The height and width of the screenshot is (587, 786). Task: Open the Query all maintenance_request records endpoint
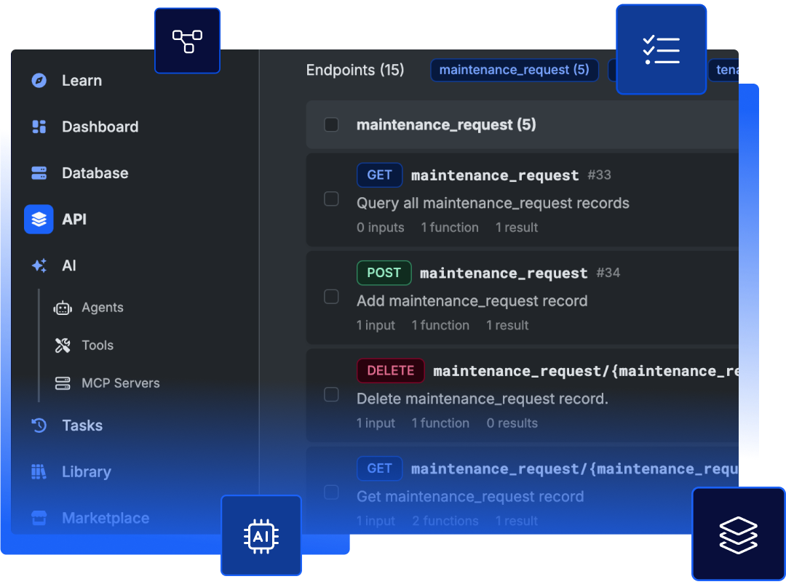pyautogui.click(x=493, y=203)
